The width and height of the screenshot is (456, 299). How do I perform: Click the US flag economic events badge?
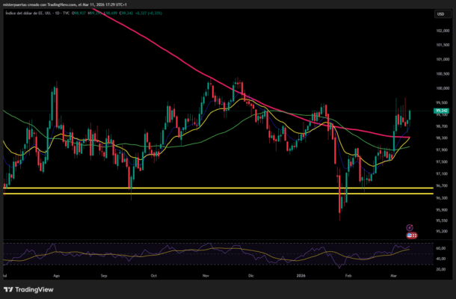[x=410, y=235]
